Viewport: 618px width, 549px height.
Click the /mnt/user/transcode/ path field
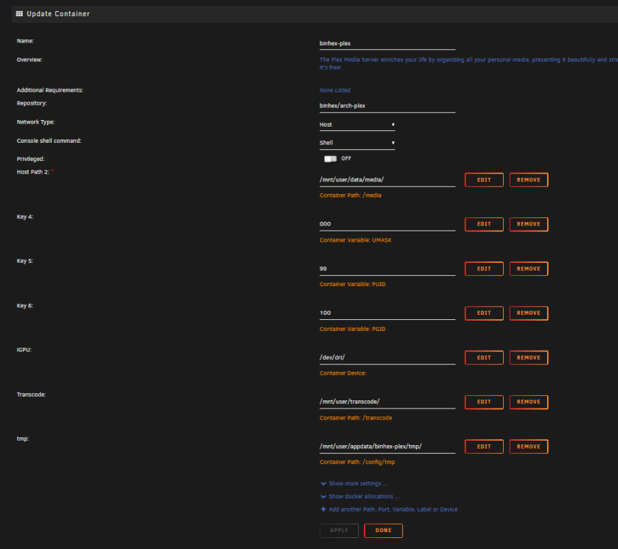387,402
